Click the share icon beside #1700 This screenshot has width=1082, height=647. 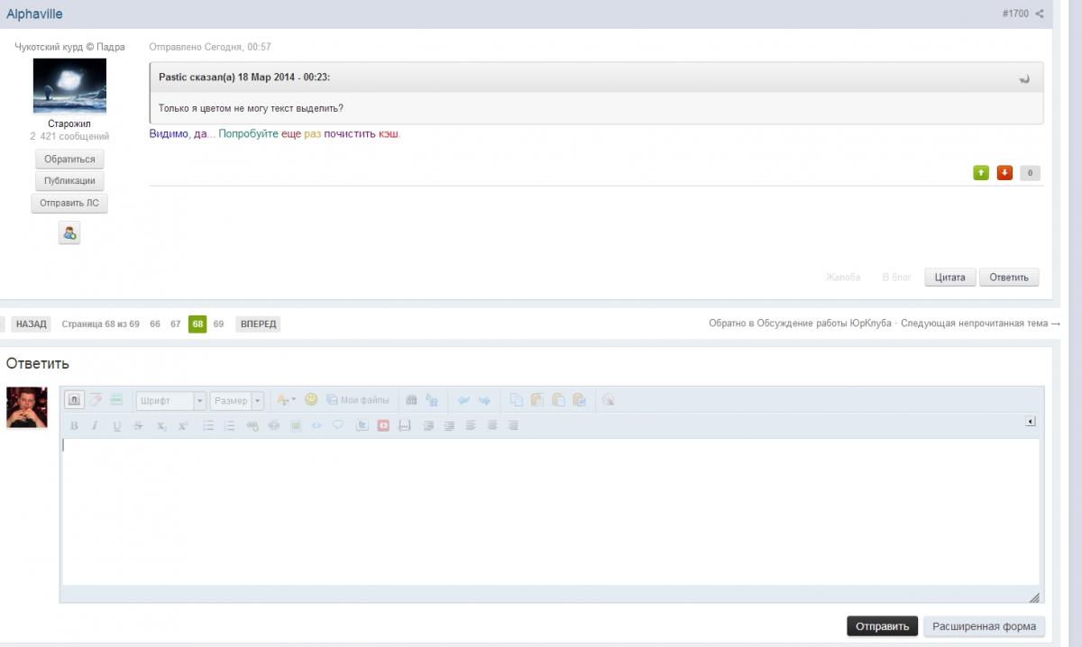click(1040, 14)
